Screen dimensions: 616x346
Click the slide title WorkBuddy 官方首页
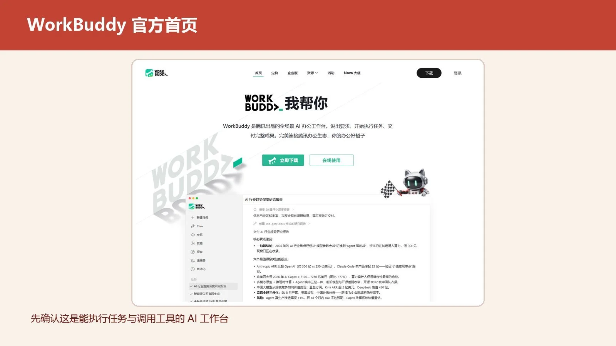coord(112,25)
